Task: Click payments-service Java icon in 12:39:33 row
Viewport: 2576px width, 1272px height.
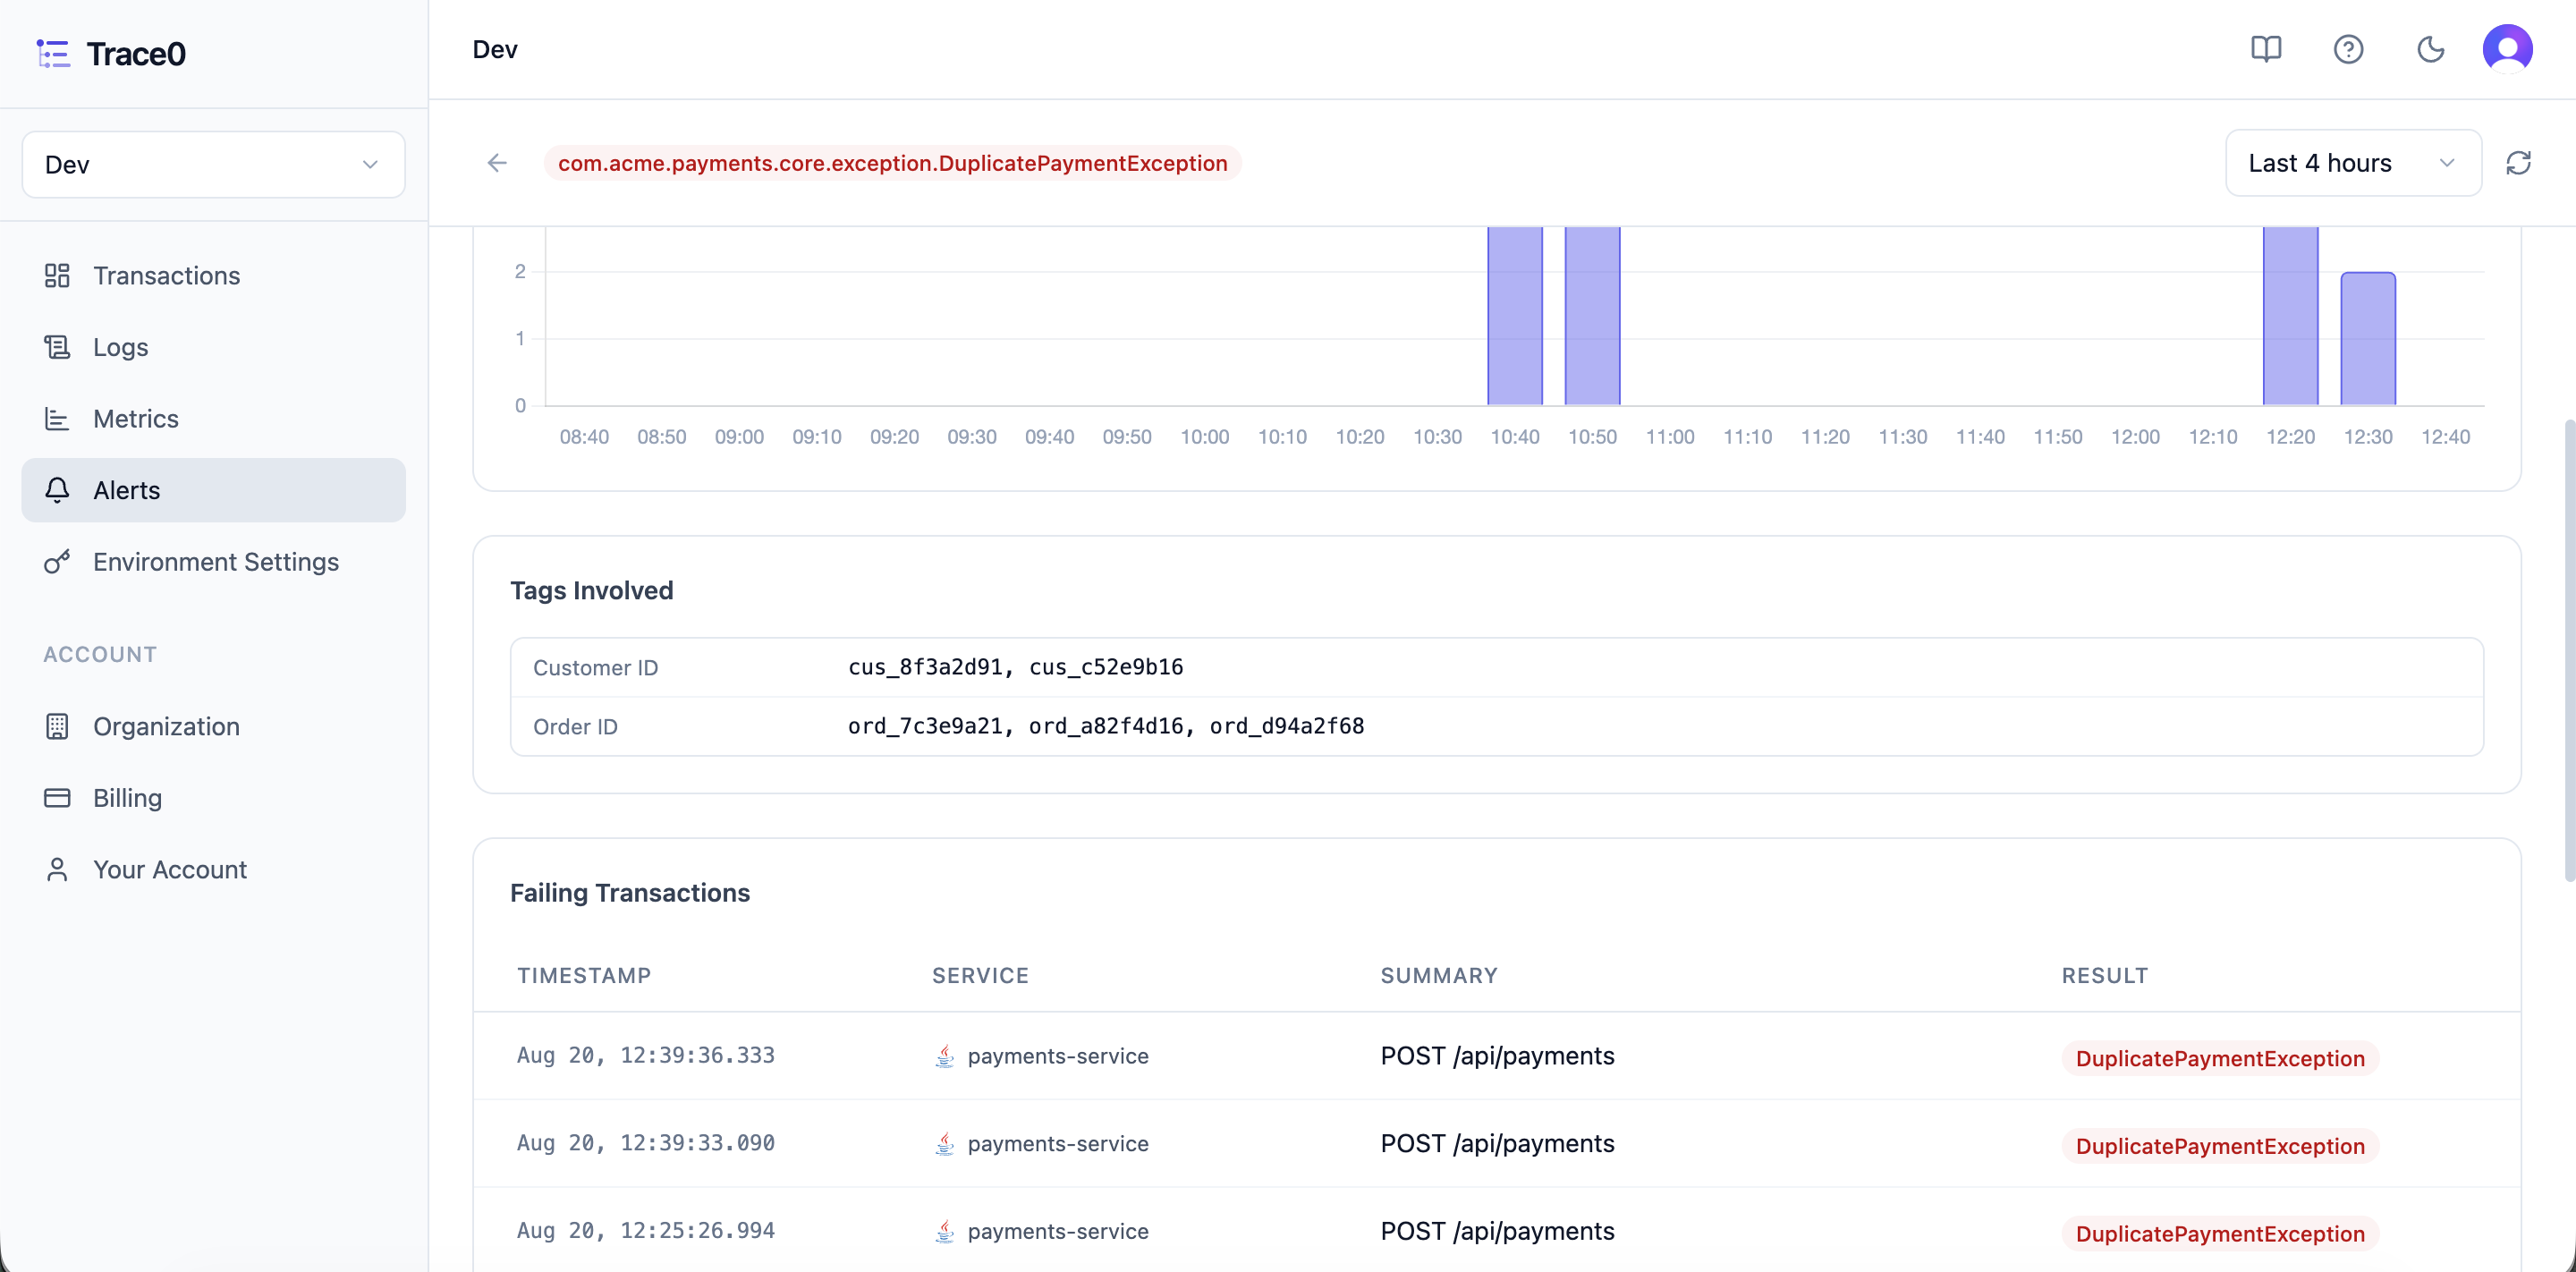Action: click(x=944, y=1144)
